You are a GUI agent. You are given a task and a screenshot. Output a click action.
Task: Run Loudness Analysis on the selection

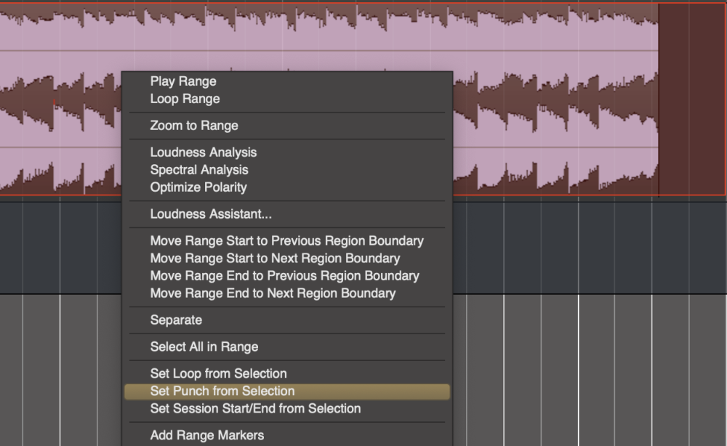click(x=203, y=152)
